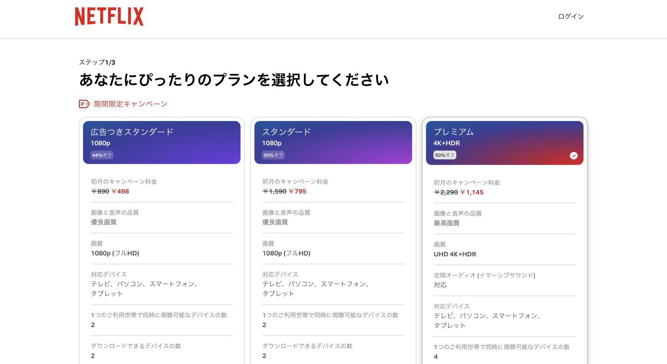This screenshot has height=364, width=667.
Task: Click the 1080p label on the スタンダード header
Action: pos(272,143)
